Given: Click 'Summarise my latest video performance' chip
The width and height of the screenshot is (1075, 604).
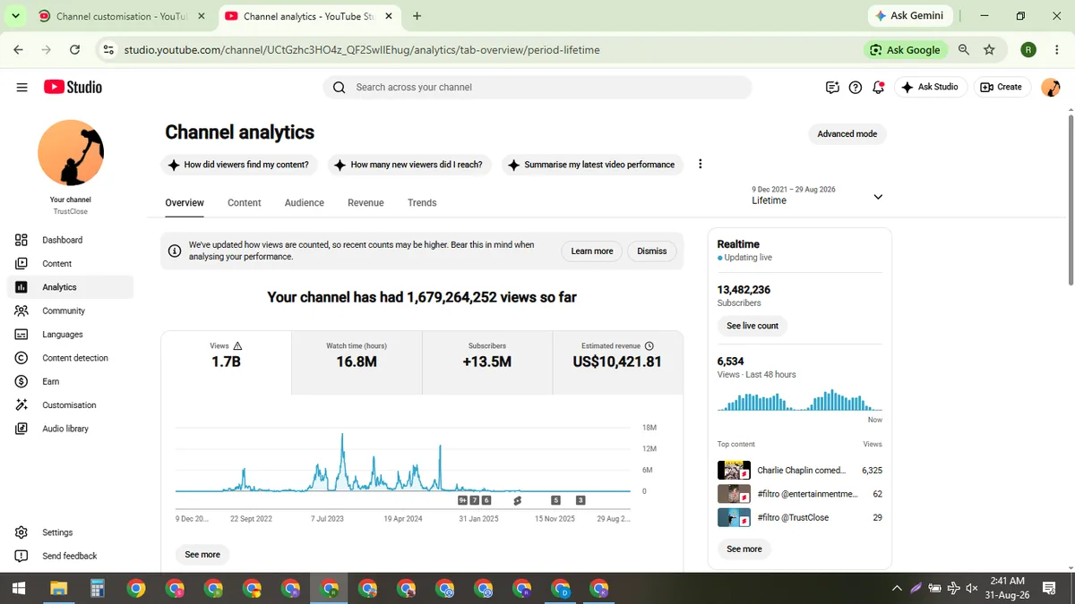Looking at the screenshot, I should coord(591,165).
